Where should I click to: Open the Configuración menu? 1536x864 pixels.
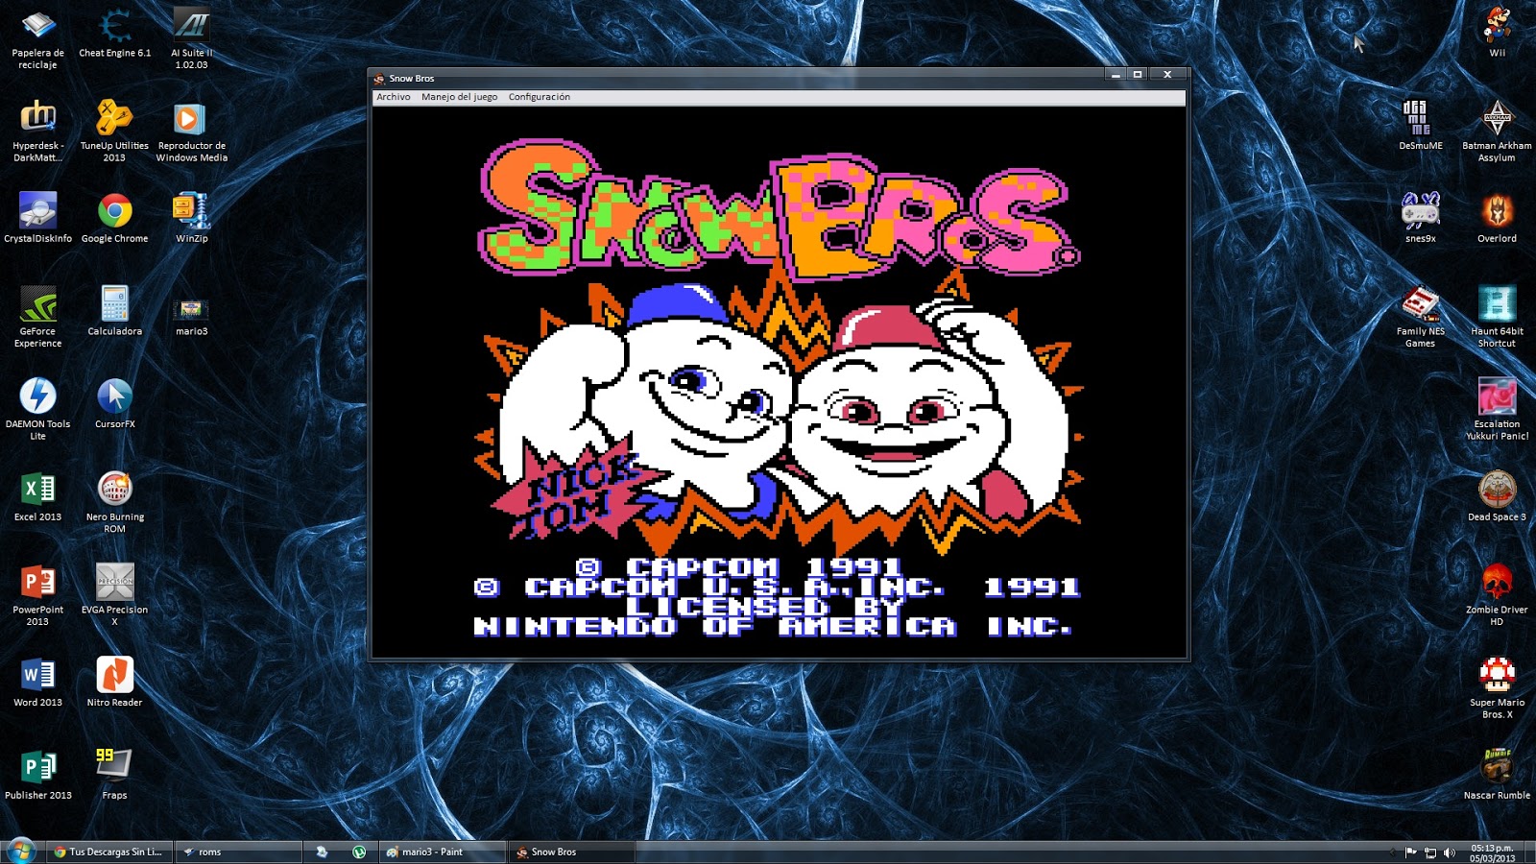coord(540,97)
